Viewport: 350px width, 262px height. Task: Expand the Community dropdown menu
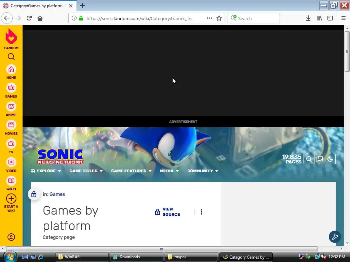tap(203, 171)
